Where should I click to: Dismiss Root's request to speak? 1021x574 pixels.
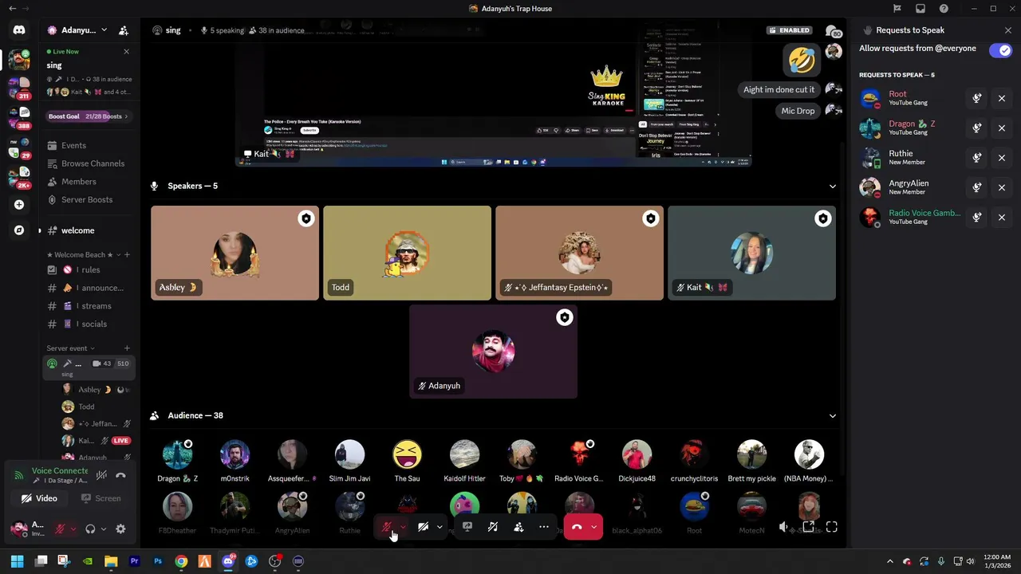1002,99
